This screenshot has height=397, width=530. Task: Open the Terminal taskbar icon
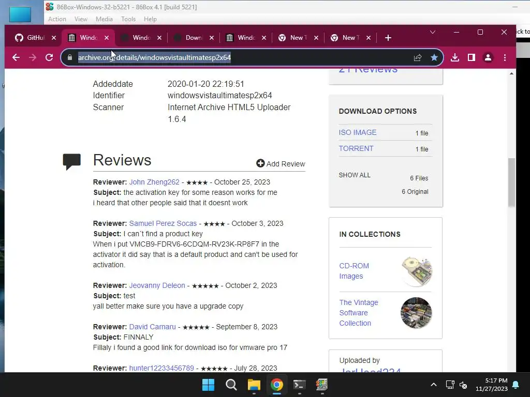click(x=300, y=385)
